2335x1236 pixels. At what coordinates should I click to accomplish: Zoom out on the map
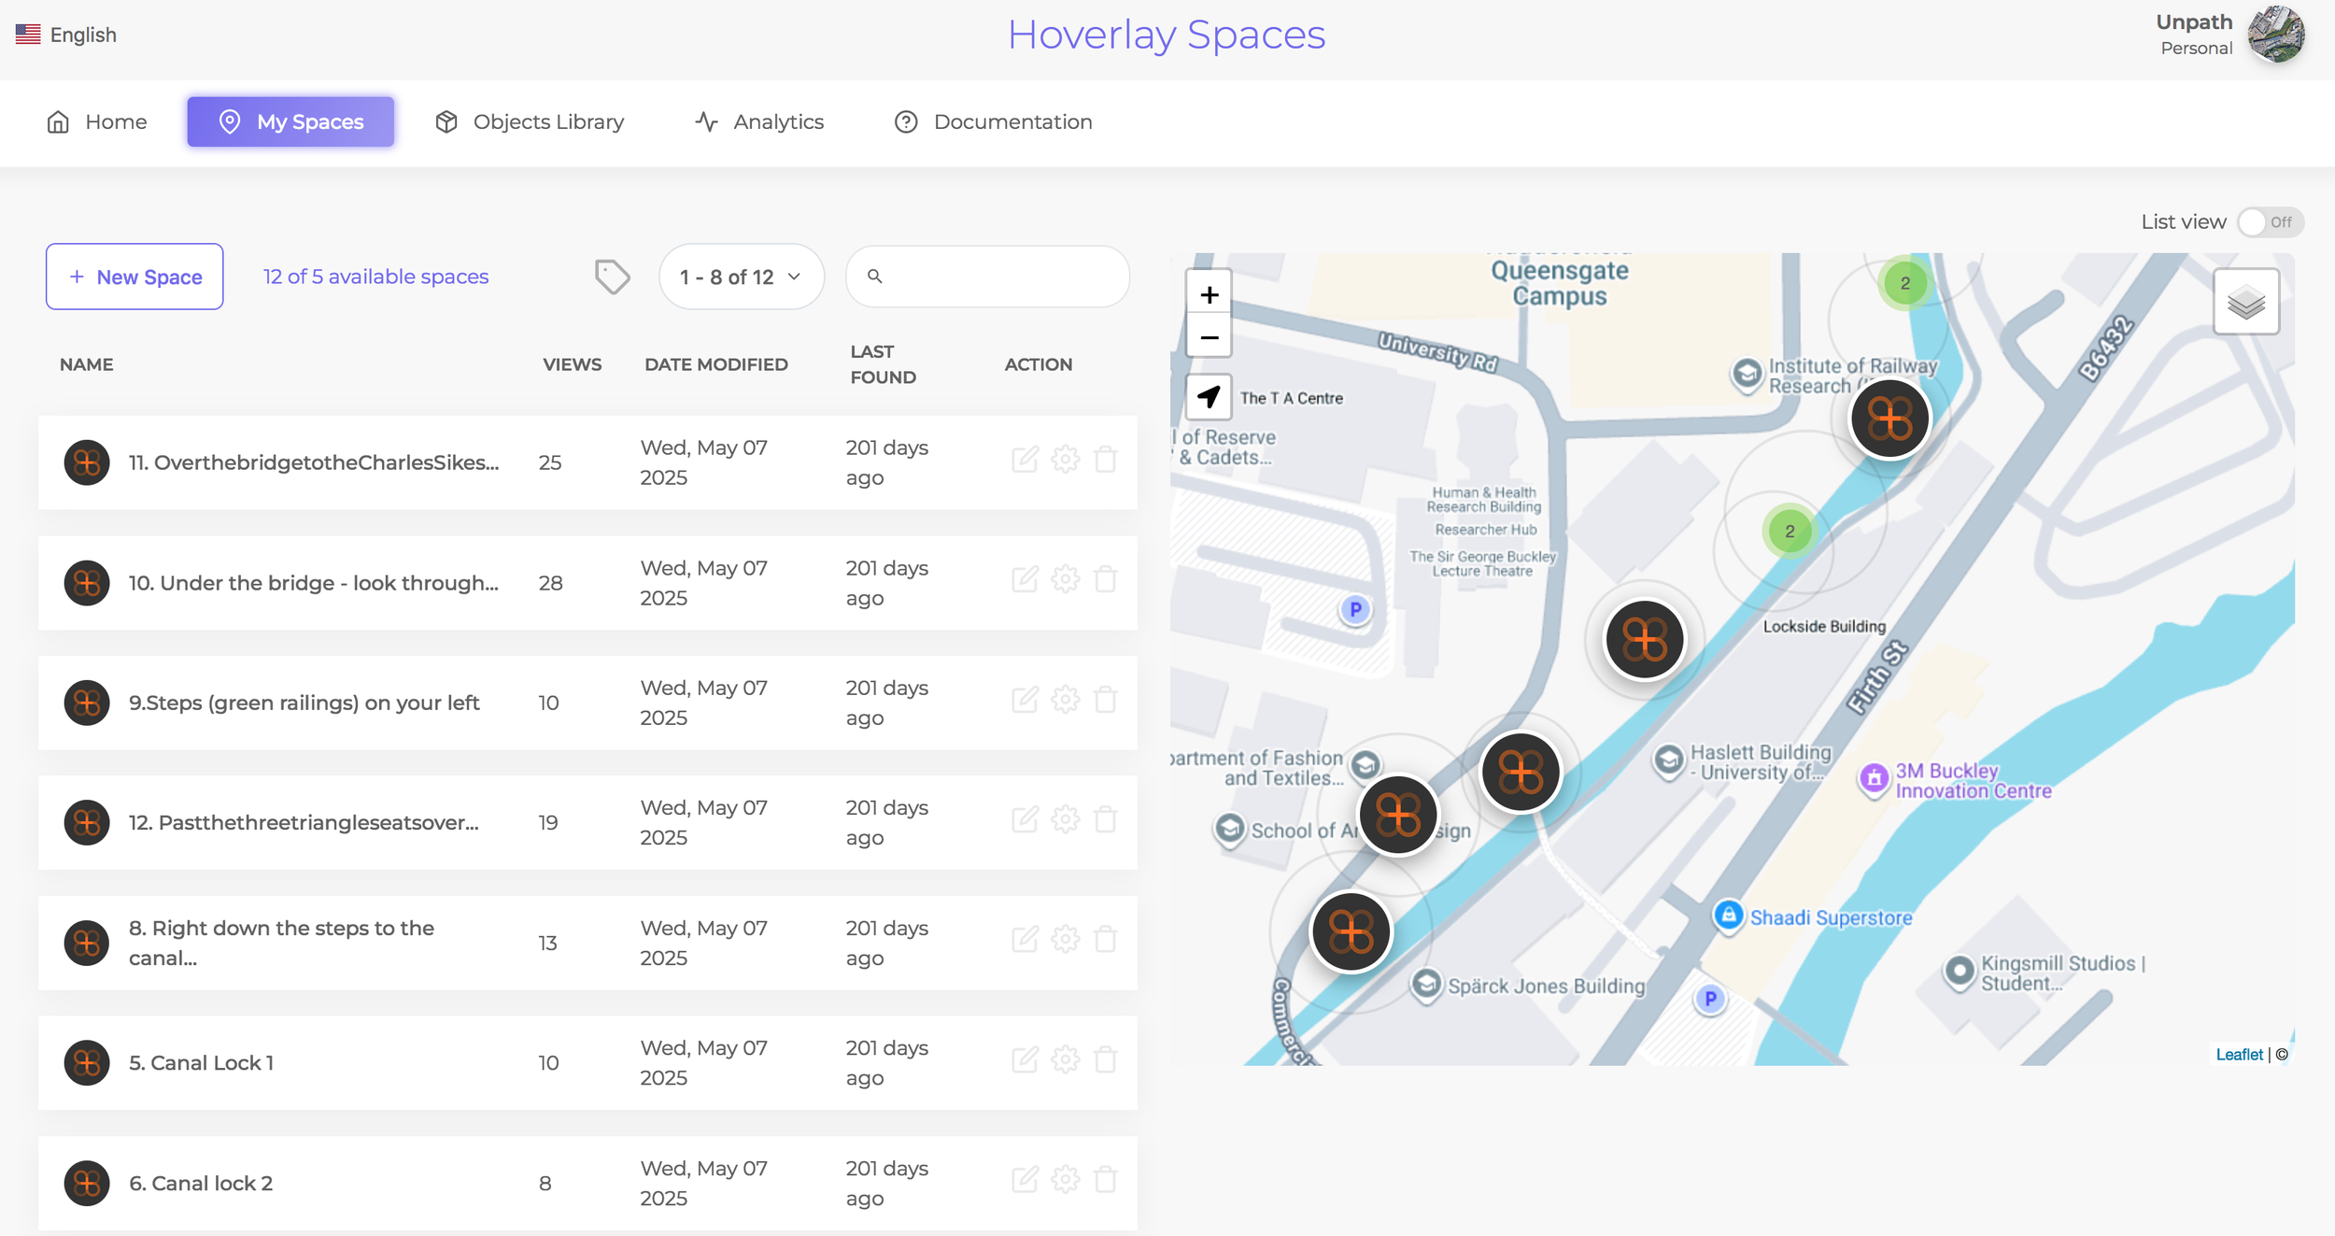(1209, 337)
